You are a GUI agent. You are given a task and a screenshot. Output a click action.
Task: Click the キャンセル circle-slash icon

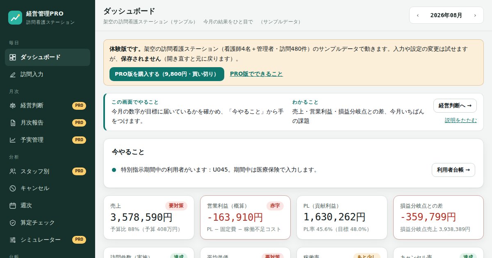click(13, 188)
